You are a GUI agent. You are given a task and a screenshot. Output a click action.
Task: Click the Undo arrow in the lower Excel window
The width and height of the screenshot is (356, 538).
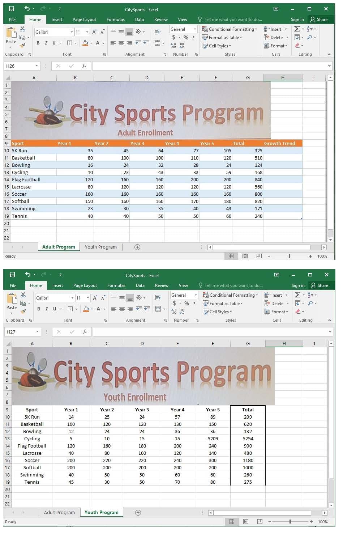point(28,275)
